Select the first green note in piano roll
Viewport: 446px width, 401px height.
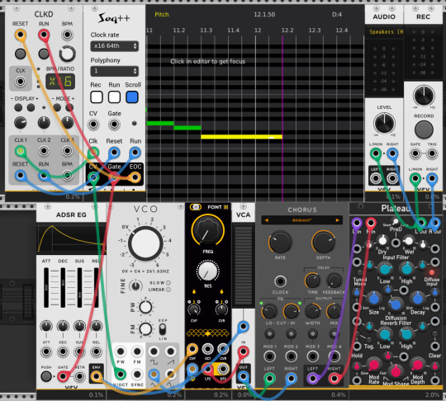160,123
